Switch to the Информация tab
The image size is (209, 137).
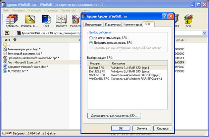click(x=94, y=25)
